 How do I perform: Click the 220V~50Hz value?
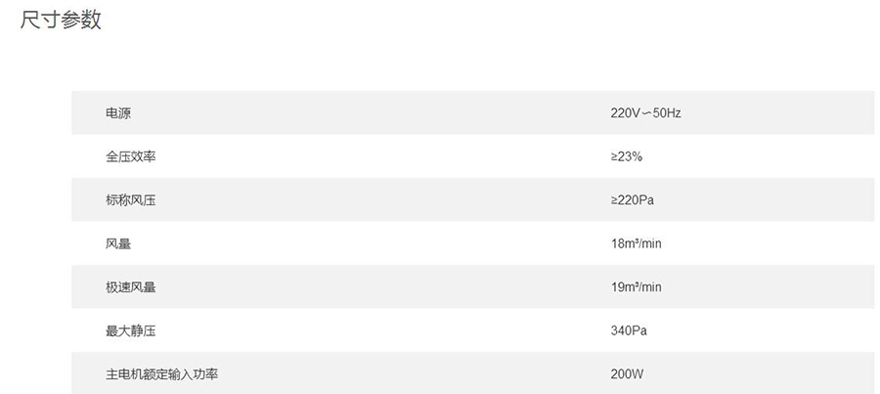(645, 112)
